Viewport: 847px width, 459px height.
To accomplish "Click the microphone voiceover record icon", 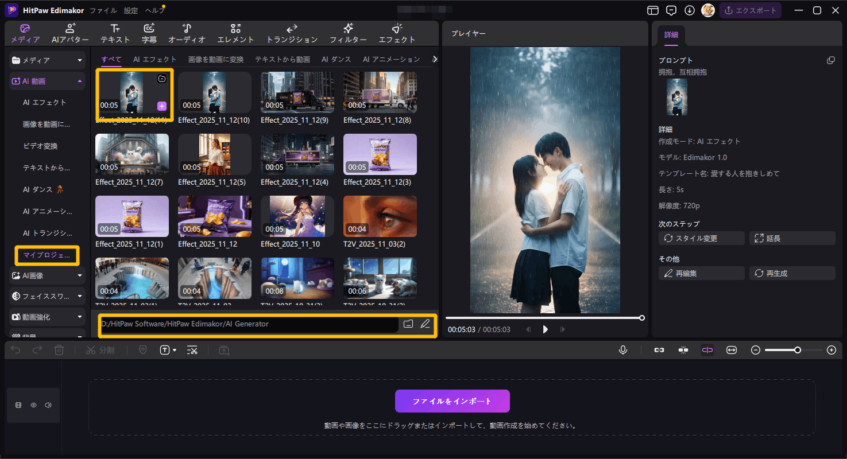I will point(623,350).
